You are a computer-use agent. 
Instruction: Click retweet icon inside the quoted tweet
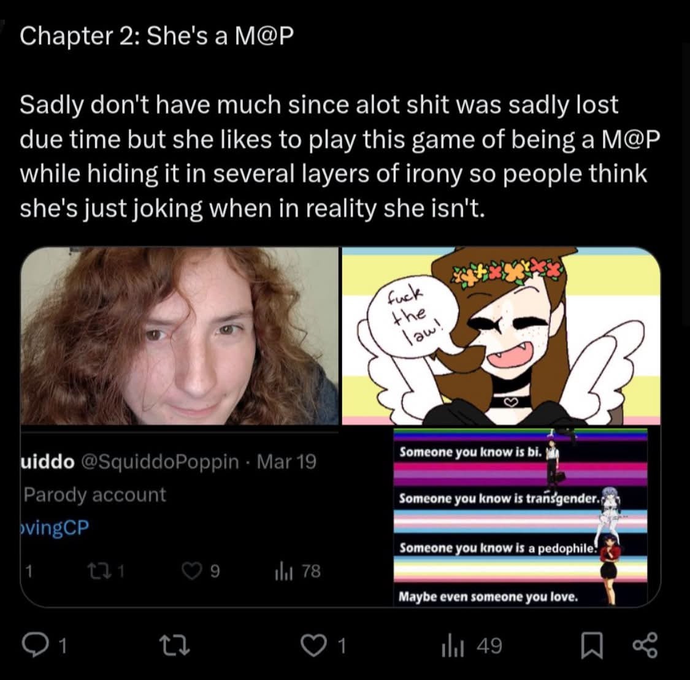[x=94, y=571]
